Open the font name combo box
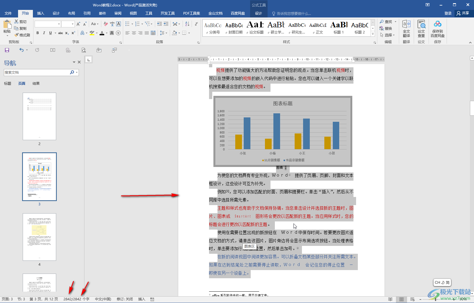 pyautogui.click(x=47, y=24)
